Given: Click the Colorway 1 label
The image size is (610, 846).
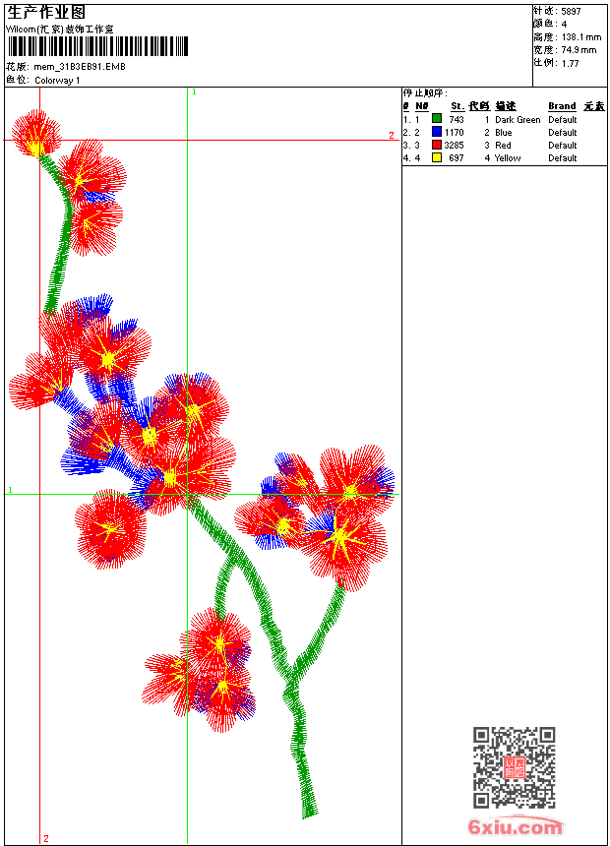Looking at the screenshot, I should coord(57,81).
